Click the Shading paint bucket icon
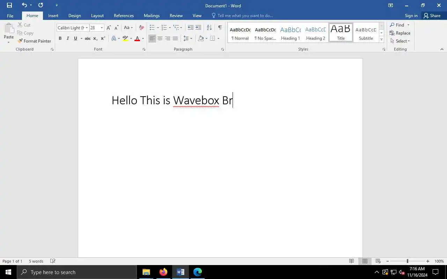Screen dimensions: 447x279 click(x=201, y=38)
